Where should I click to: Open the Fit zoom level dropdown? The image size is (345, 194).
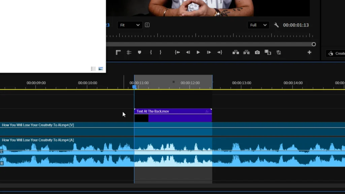tap(130, 25)
